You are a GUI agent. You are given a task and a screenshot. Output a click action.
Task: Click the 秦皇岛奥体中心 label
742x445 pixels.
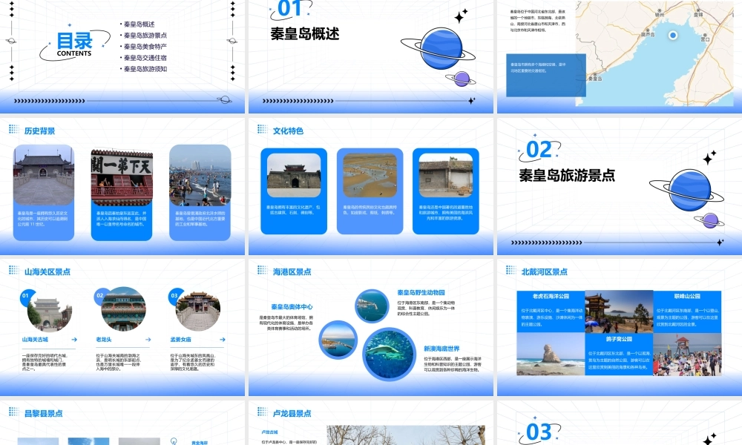[x=292, y=307]
